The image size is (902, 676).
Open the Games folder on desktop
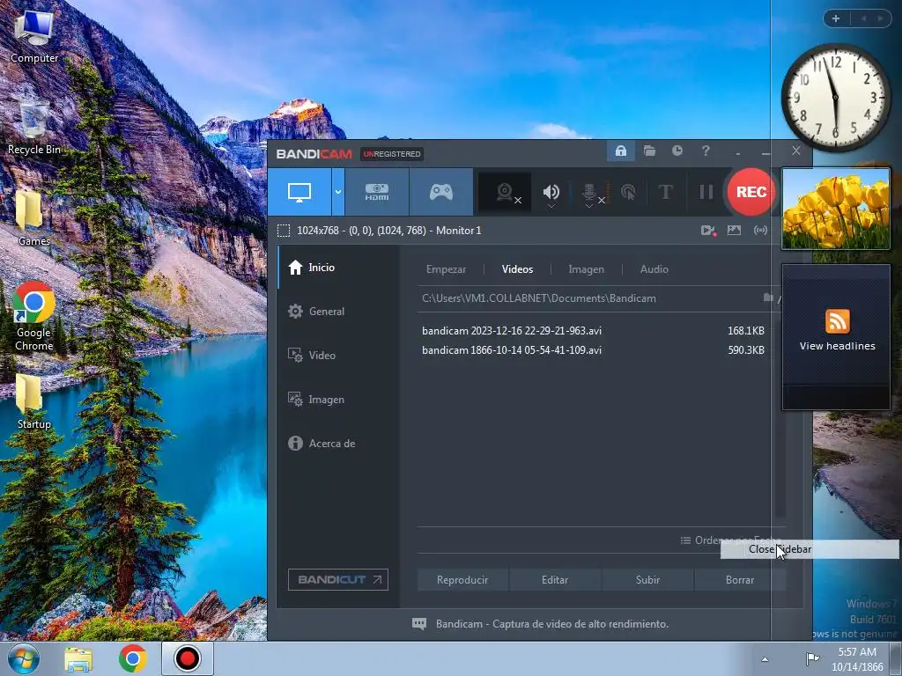tap(33, 219)
